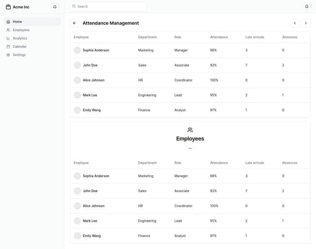Select John Doe row in top table
This screenshot has width=316, height=249.
coord(90,65)
